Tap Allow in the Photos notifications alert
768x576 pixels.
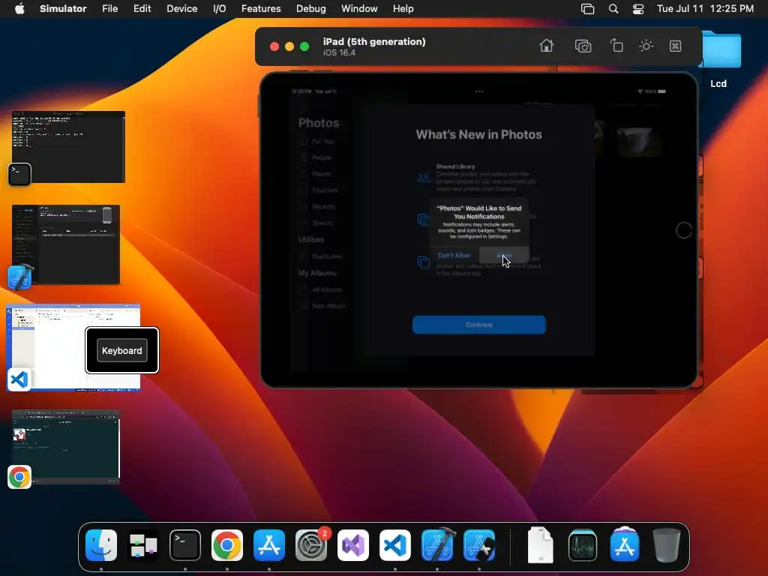[x=504, y=255]
